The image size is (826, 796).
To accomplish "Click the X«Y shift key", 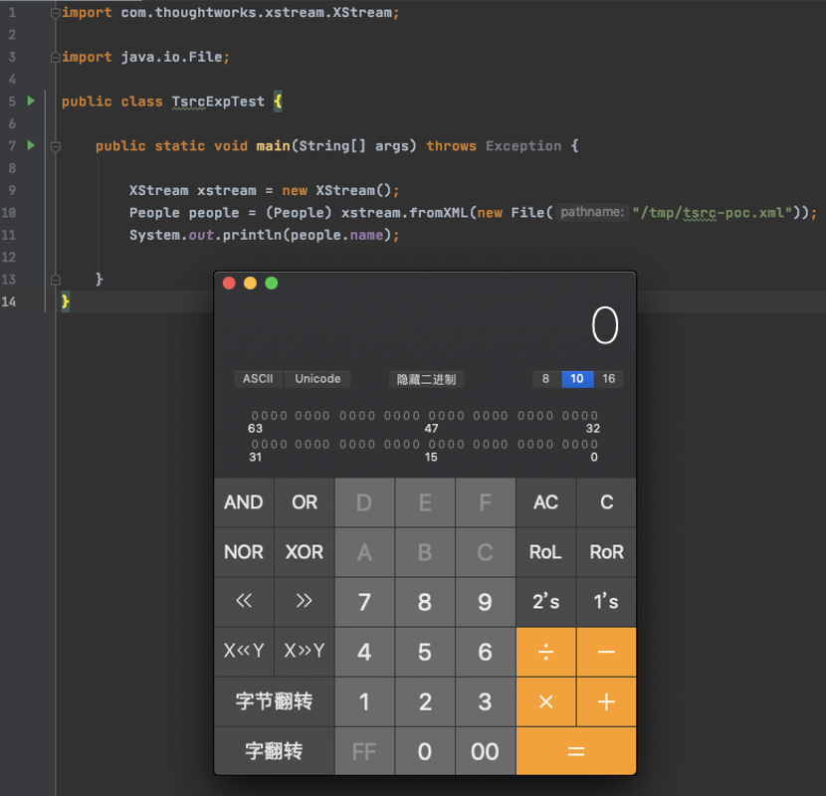I will (x=244, y=651).
